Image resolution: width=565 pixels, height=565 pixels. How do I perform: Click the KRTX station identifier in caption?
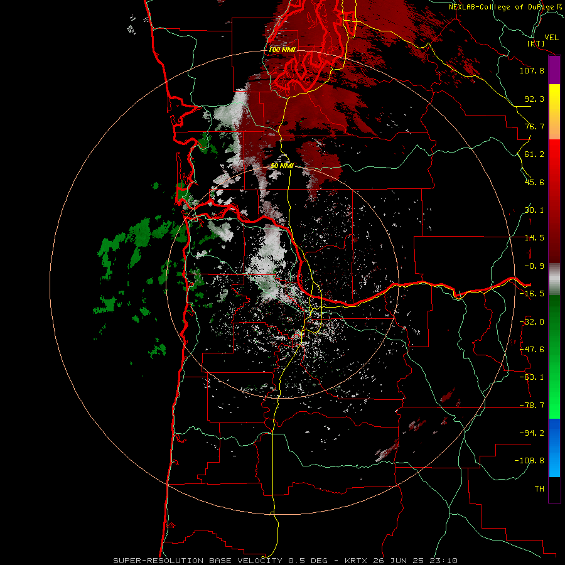tap(356, 561)
